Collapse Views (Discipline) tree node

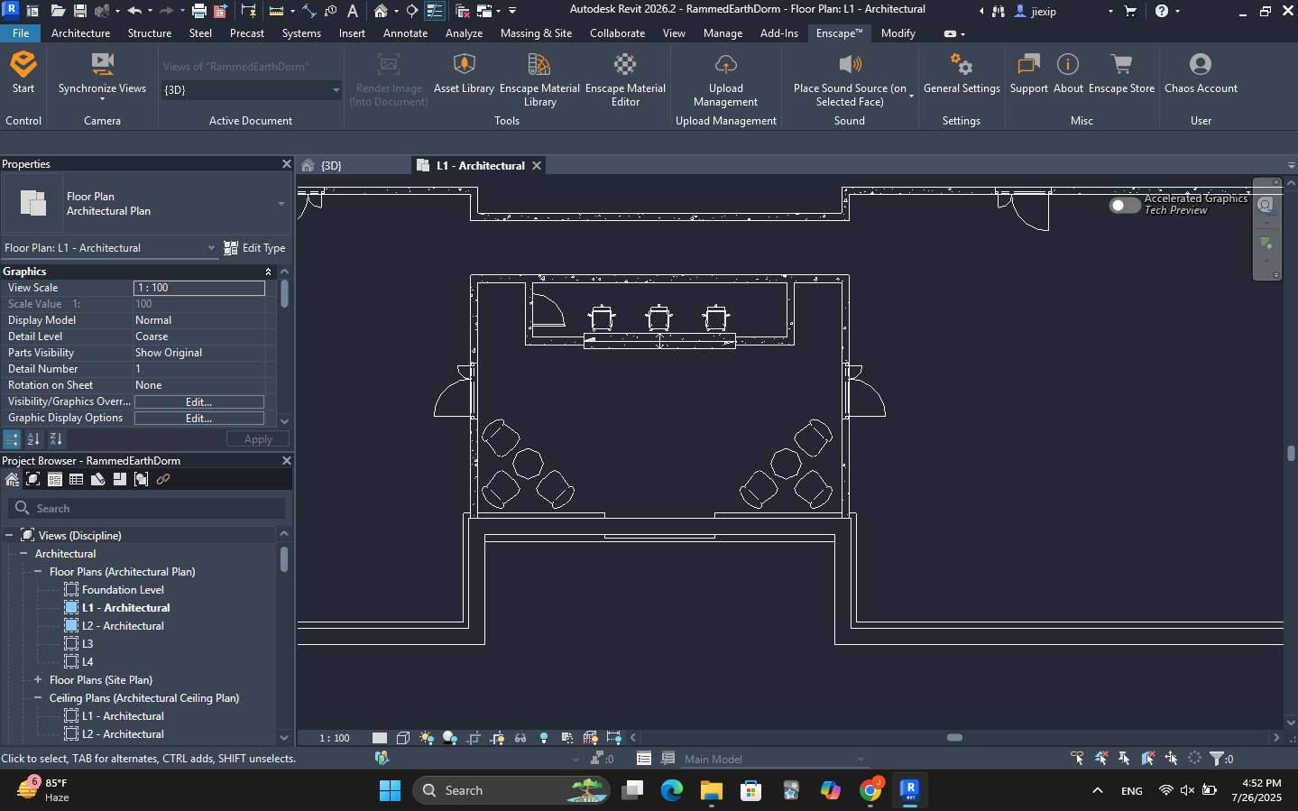[9, 536]
